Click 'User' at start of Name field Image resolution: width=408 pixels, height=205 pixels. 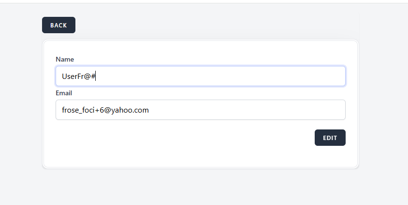tap(69, 76)
